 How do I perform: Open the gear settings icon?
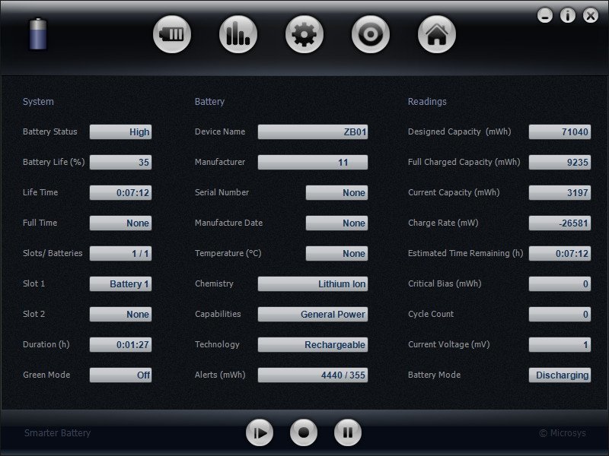coord(304,34)
